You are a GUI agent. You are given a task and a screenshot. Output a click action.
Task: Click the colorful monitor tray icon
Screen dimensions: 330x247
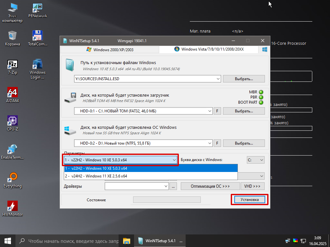[296, 241]
